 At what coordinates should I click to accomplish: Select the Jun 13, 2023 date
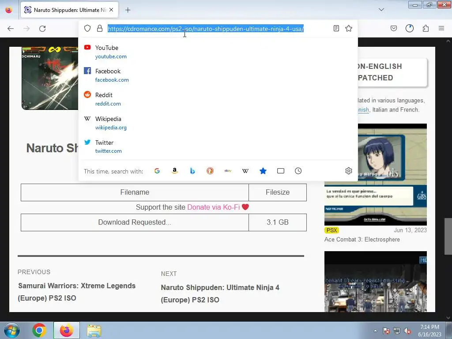click(410, 230)
